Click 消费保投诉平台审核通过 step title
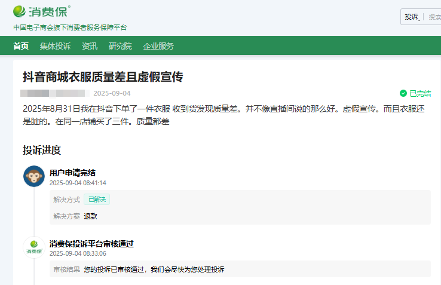Screen dimensions: 441x285 tap(91, 244)
